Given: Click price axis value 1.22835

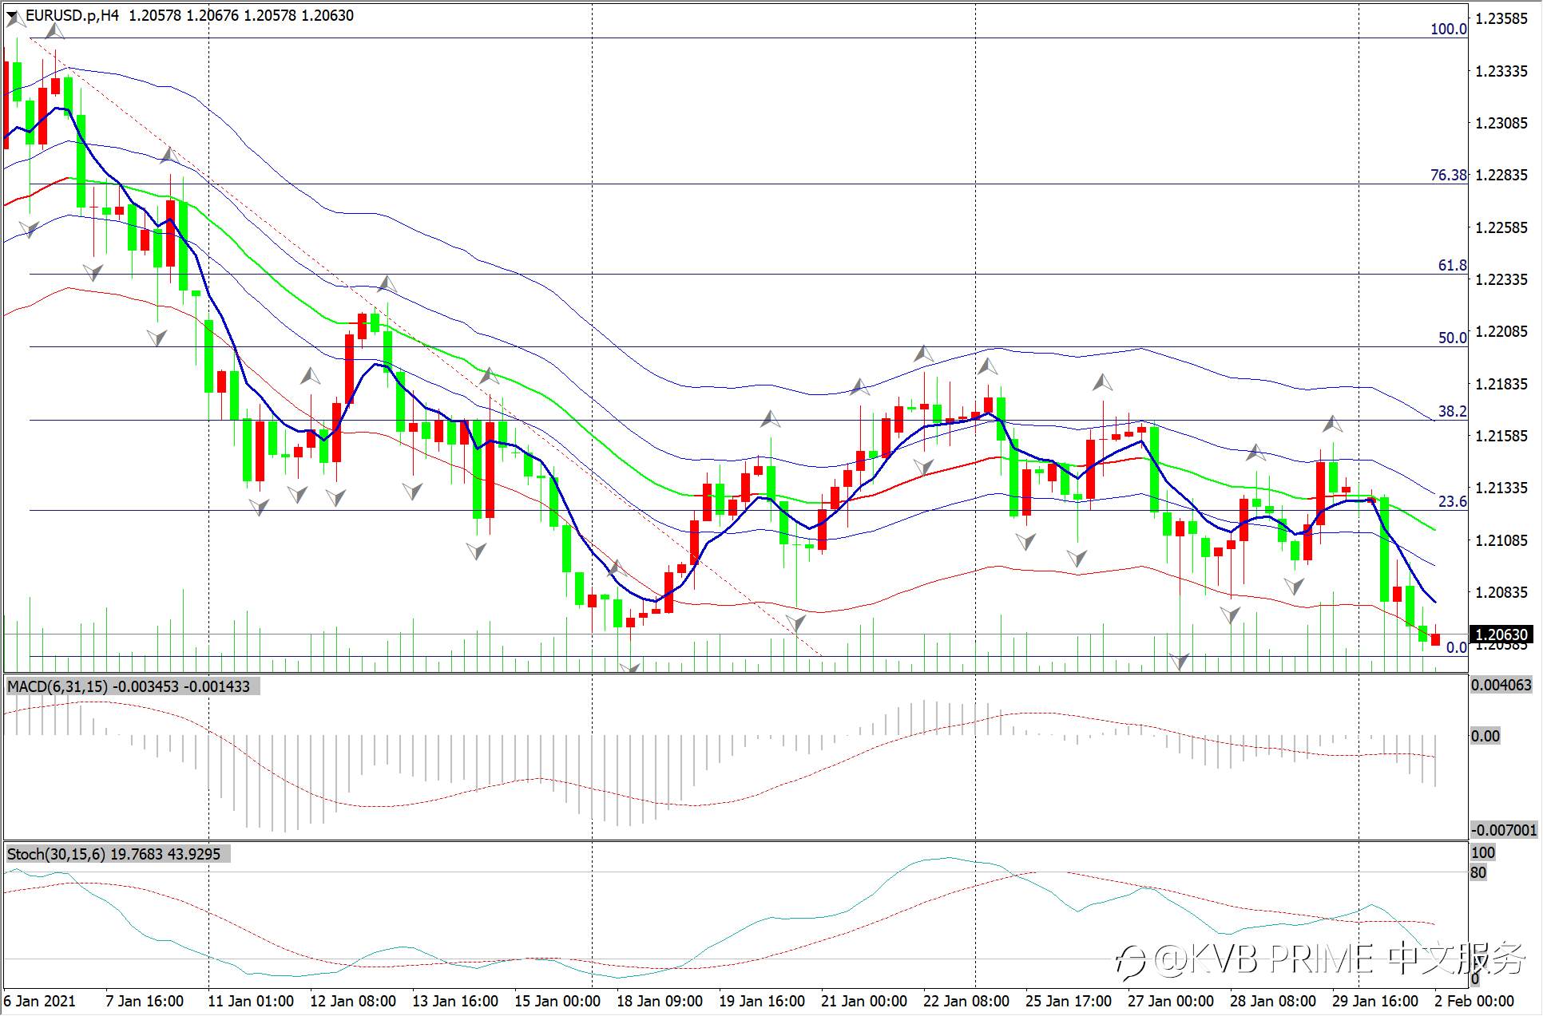Looking at the screenshot, I should [x=1501, y=175].
